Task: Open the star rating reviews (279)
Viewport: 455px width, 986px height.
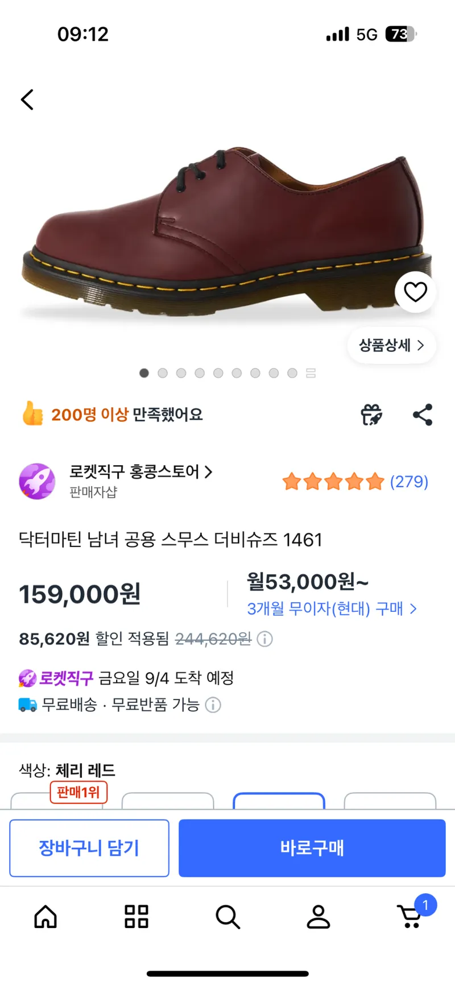Action: (x=355, y=482)
